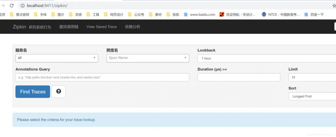
Task: Click the Zipkin brand logo link
Action: tap(19, 27)
